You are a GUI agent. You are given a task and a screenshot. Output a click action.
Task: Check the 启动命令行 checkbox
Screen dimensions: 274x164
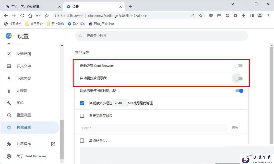point(82,141)
